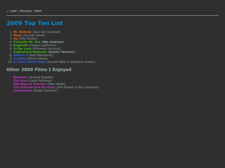This screenshot has width=225, height=168.
Task: Open the Next list
Action: pyautogui.click(x=38, y=11)
